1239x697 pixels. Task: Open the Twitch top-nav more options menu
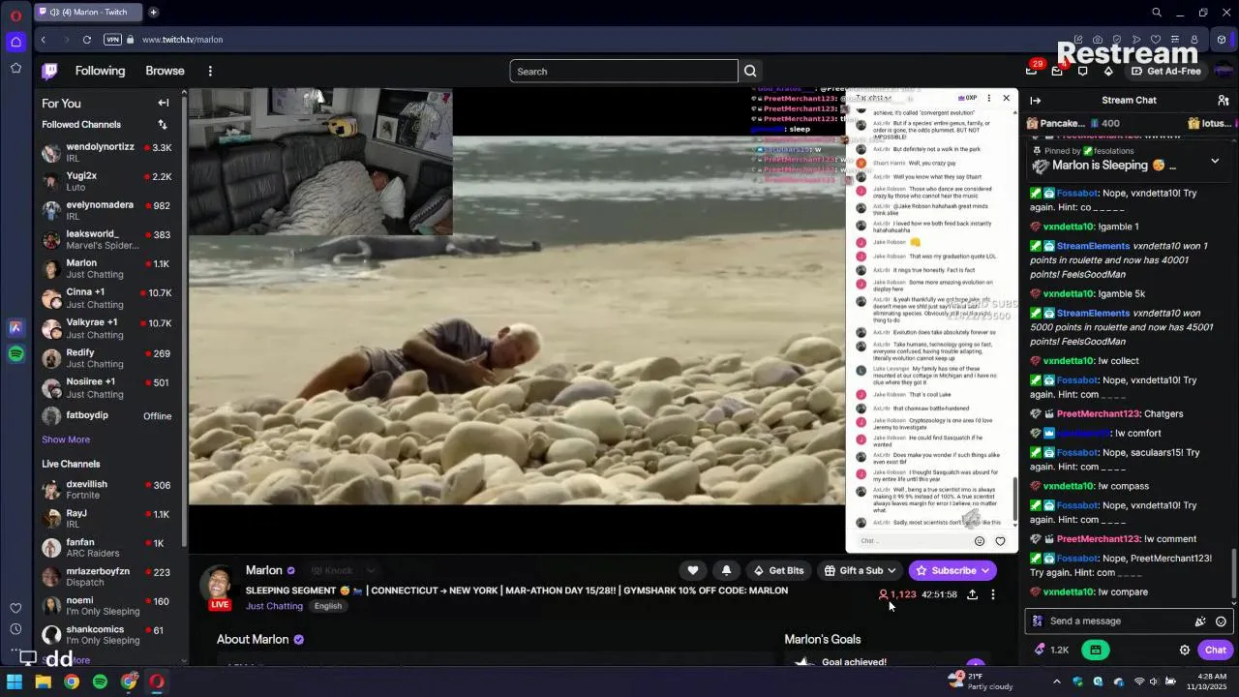210,71
